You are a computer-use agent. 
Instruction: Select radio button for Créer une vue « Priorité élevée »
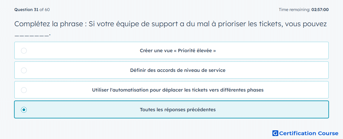click(24, 51)
